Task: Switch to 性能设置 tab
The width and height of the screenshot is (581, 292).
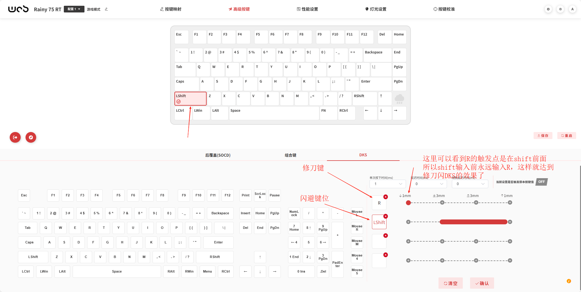Action: click(308, 9)
